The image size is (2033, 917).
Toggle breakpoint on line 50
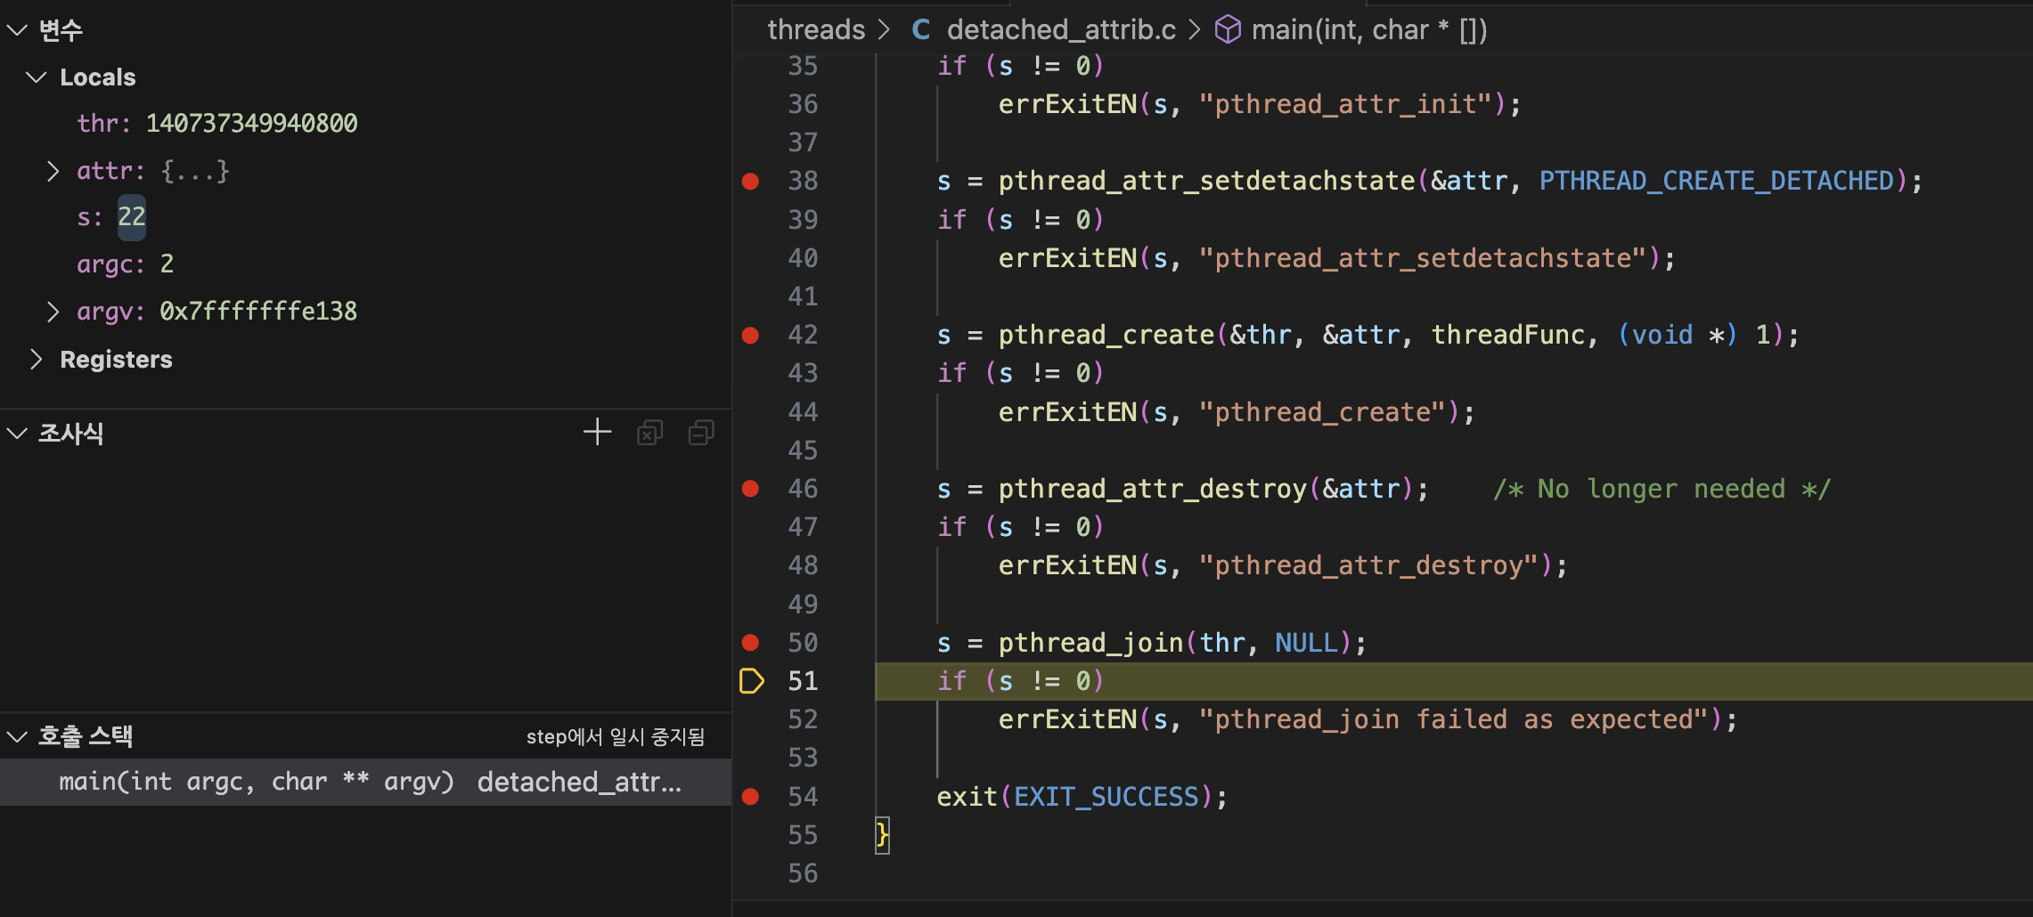click(751, 643)
